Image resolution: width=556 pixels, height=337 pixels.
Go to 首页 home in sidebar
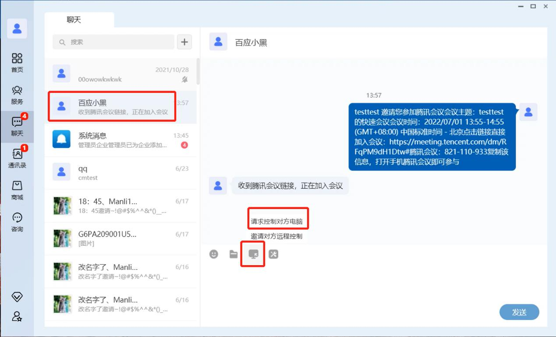[17, 63]
